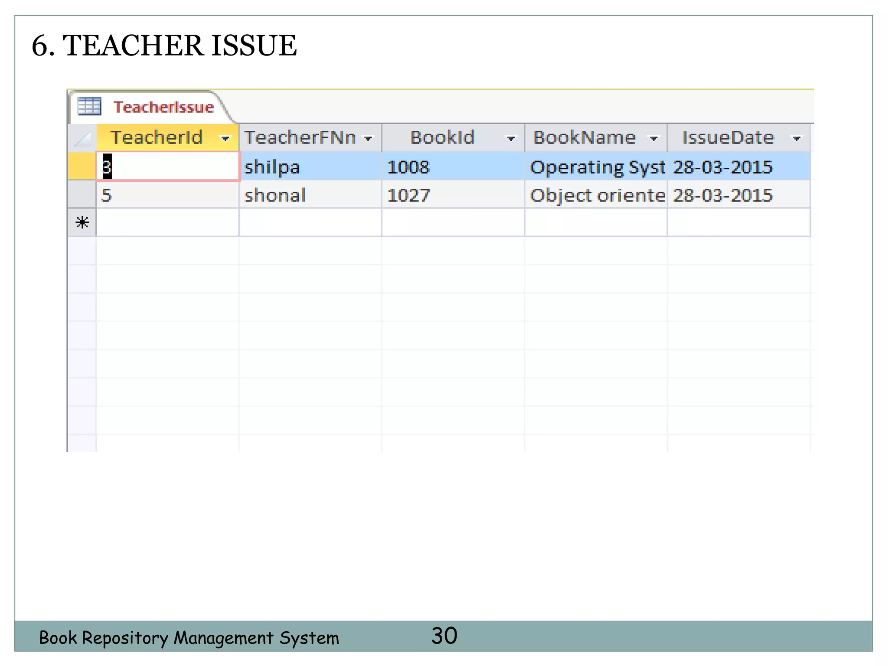This screenshot has width=888, height=666.
Task: Select the row selector for shonal's record
Action: pyautogui.click(x=82, y=195)
